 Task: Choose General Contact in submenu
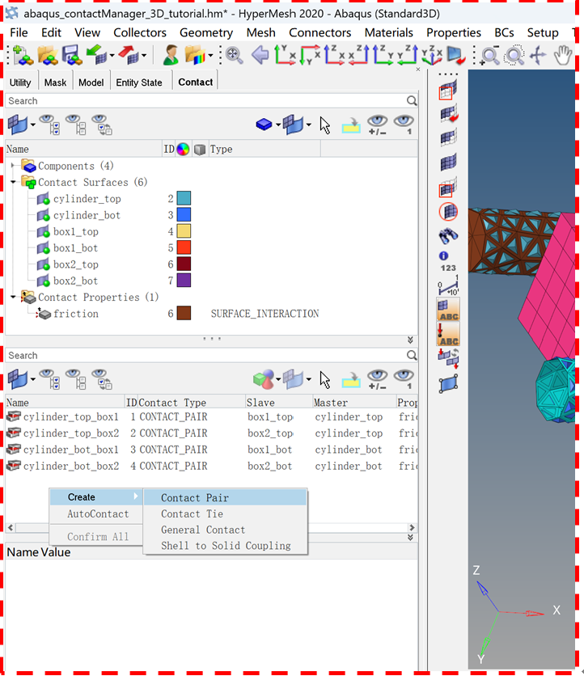pyautogui.click(x=225, y=530)
